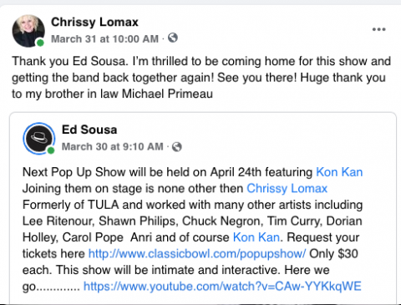The width and height of the screenshot is (401, 305).
Task: Open the youtube.com watch video link
Action: (x=222, y=287)
